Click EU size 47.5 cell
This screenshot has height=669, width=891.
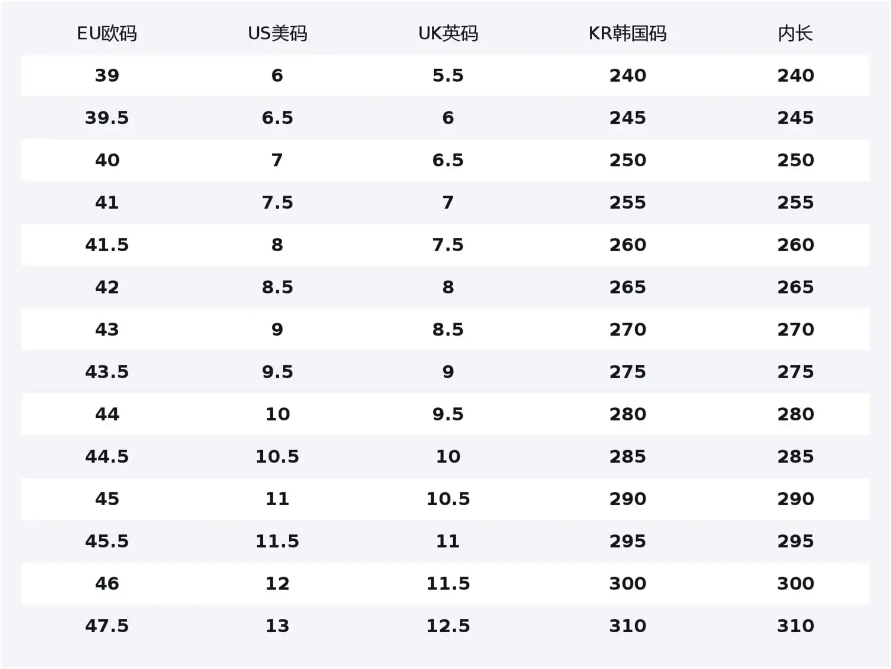107,626
